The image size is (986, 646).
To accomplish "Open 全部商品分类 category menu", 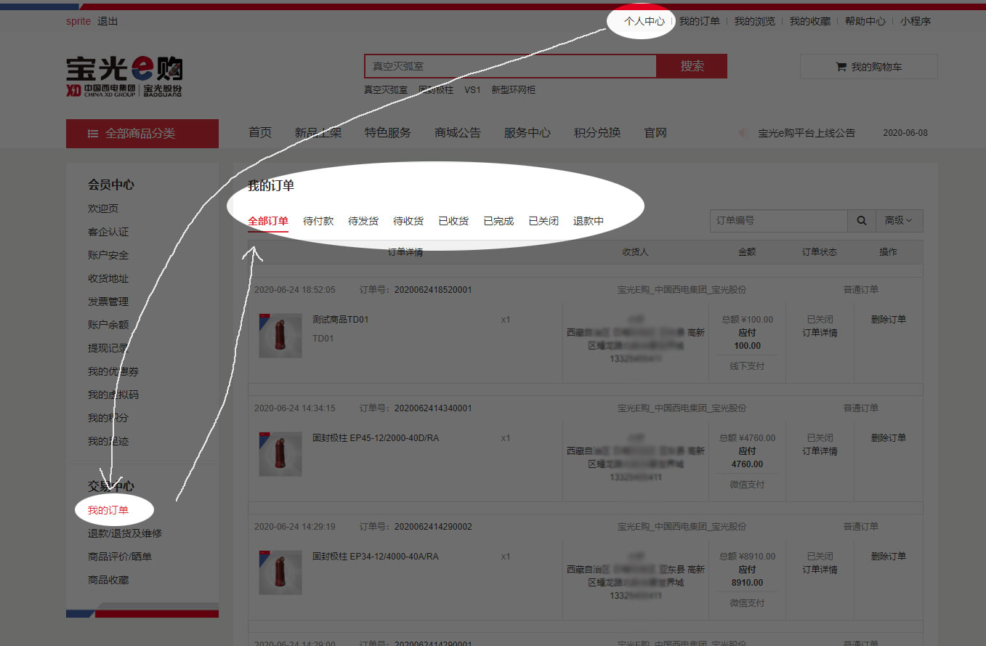I will [142, 134].
